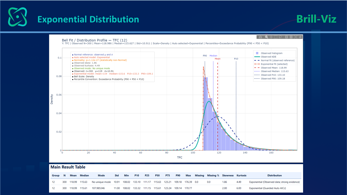The height and width of the screenshot is (195, 347).
Task: Toggle the Normal fit legend entry
Action: click(x=275, y=60)
